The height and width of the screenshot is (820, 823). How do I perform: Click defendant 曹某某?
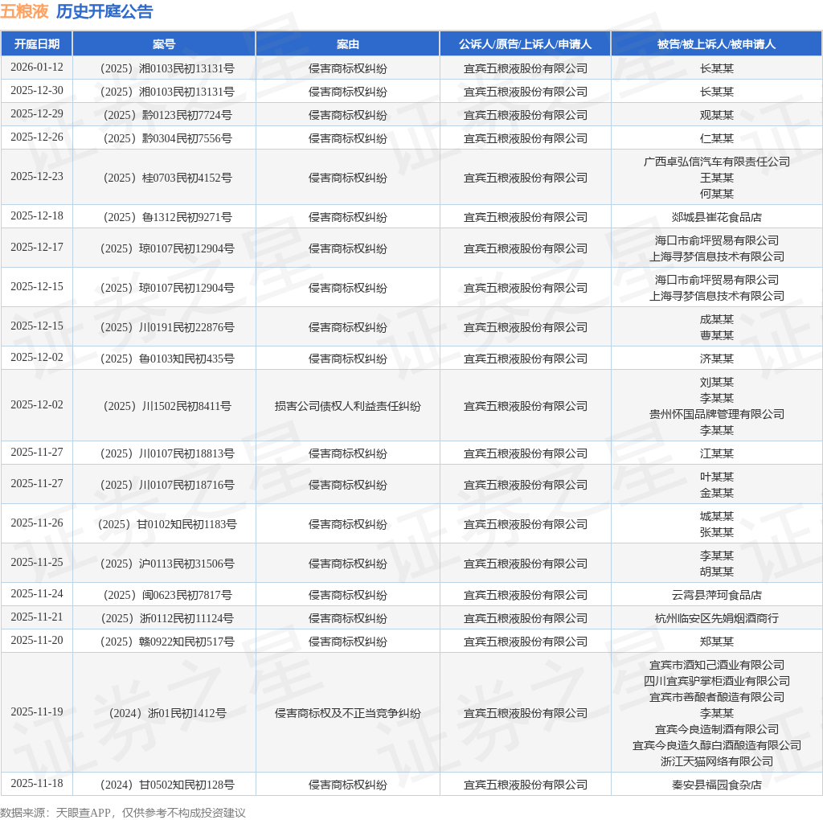pos(716,335)
